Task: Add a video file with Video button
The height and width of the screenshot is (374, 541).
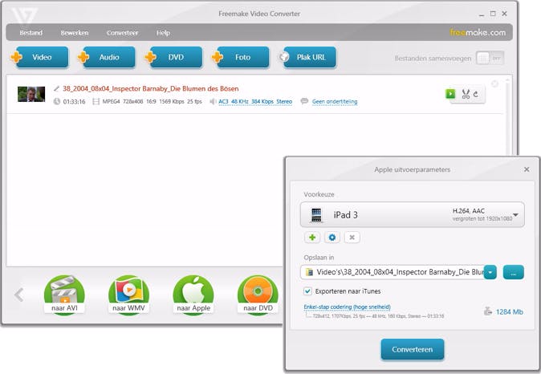Action: 42,57
